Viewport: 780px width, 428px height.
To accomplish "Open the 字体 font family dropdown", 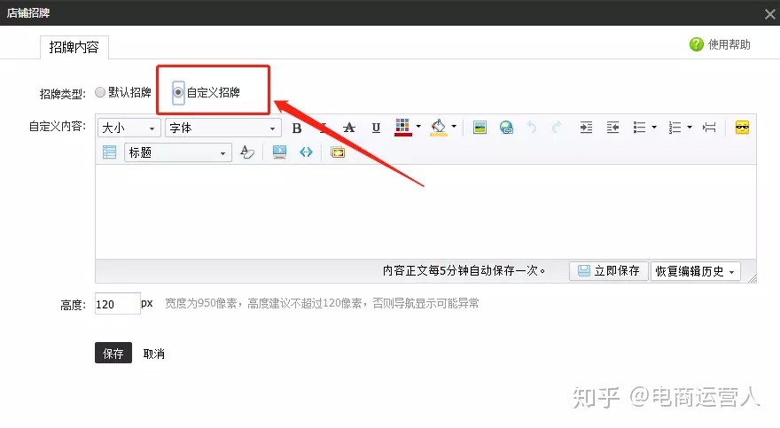I will (222, 128).
